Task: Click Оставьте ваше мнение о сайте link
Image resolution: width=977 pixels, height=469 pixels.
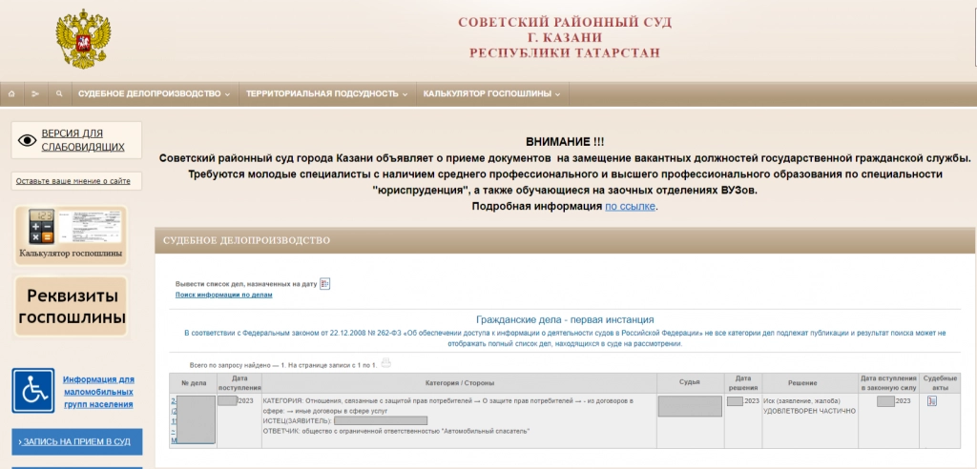Action: (73, 181)
